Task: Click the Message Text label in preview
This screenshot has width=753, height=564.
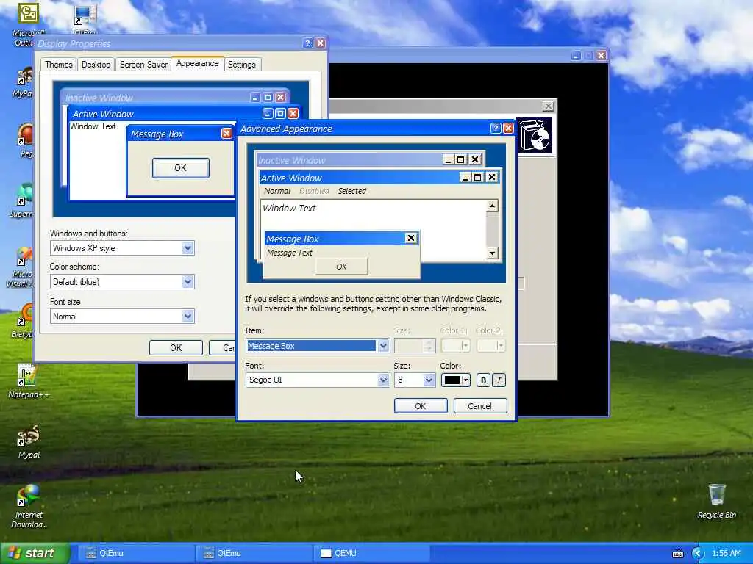Action: (290, 253)
